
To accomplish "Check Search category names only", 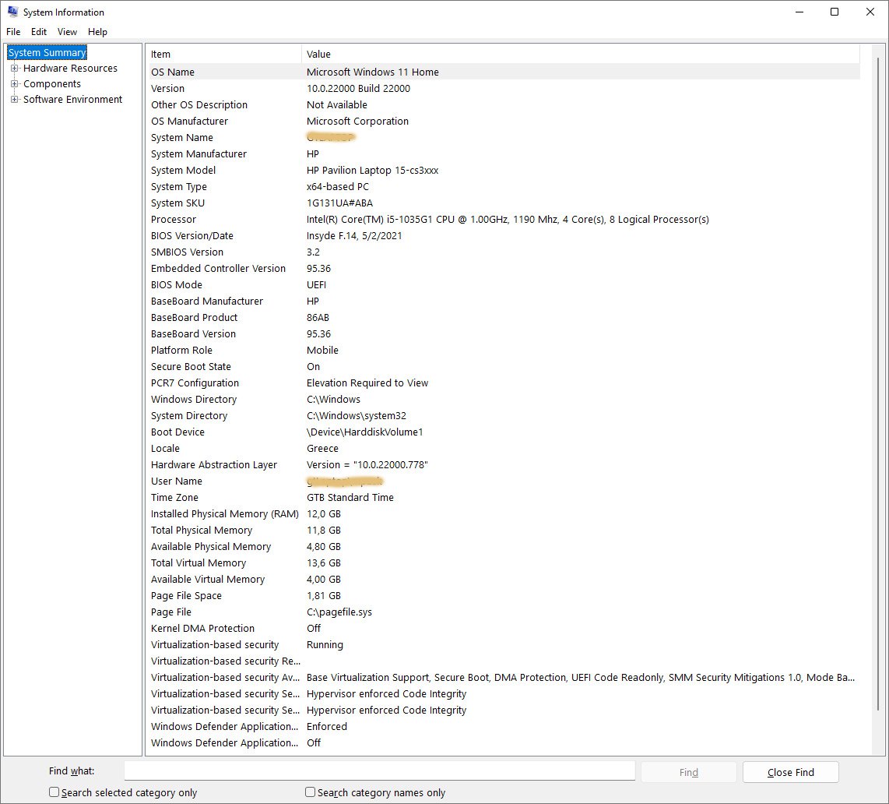I will click(309, 792).
